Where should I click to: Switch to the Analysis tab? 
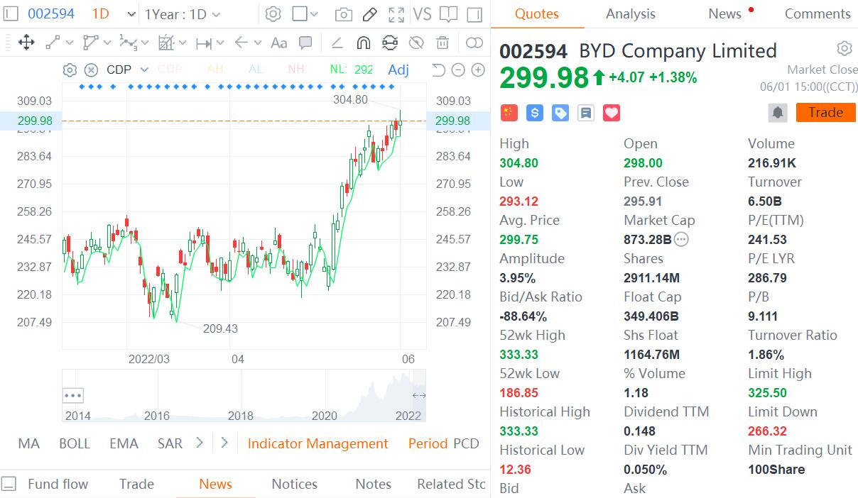tap(631, 13)
